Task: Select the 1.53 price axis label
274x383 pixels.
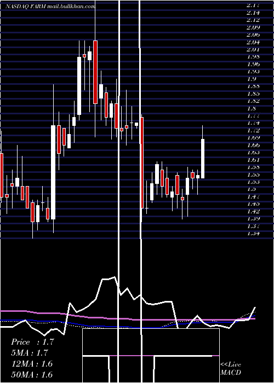Action: click(253, 182)
